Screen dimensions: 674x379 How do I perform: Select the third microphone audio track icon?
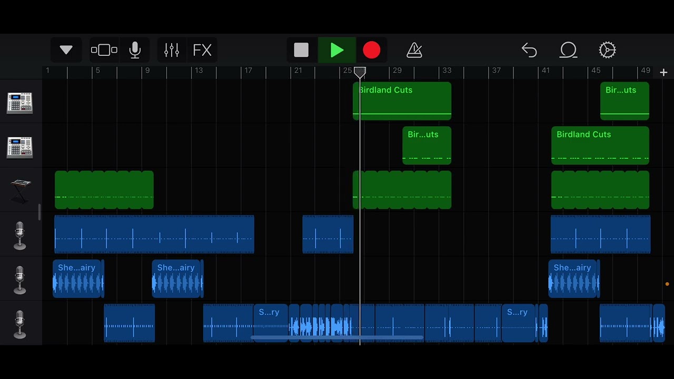pos(19,324)
